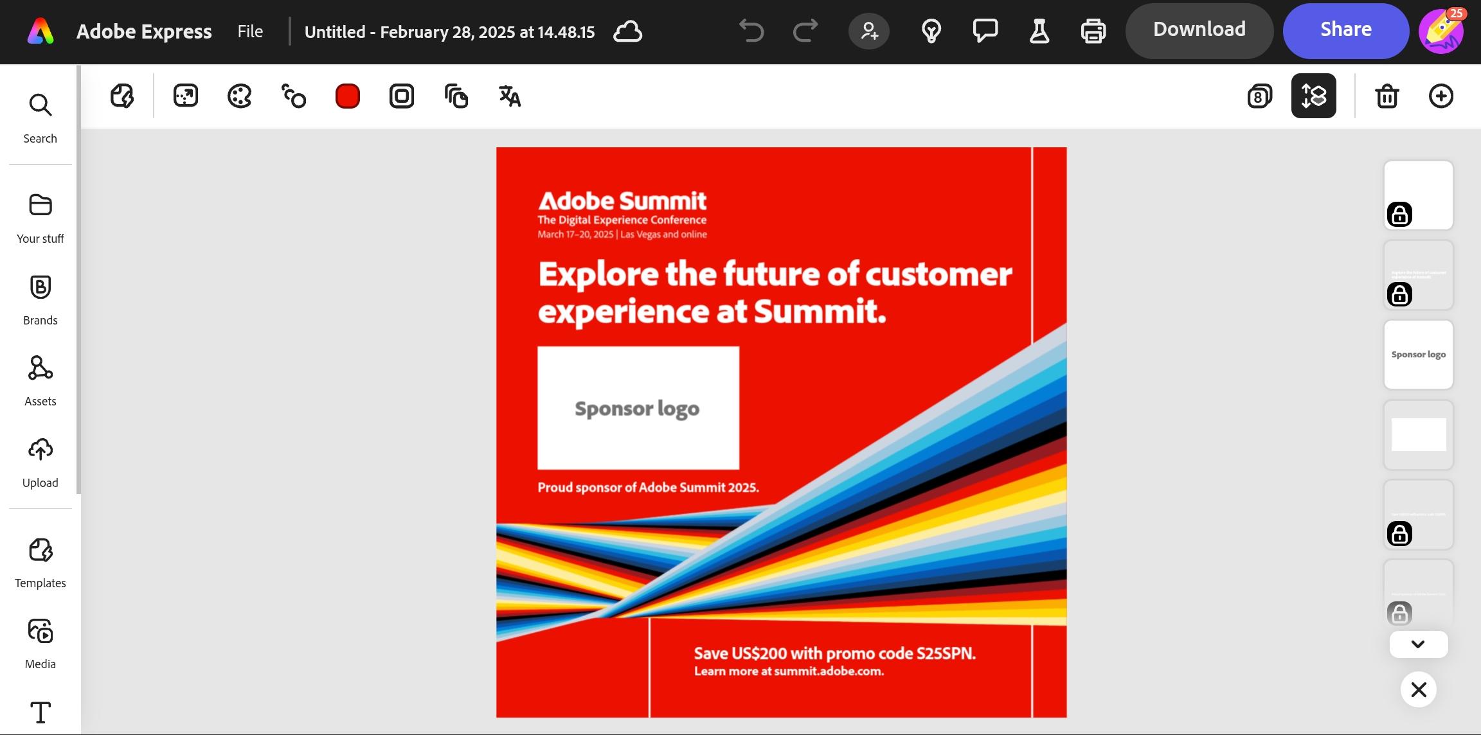Select the Sponsor logo placeholder on canvas

pyautogui.click(x=638, y=408)
